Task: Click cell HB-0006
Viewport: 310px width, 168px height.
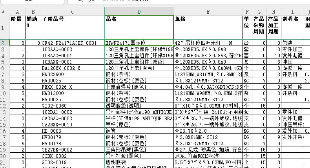Action: (73, 131)
